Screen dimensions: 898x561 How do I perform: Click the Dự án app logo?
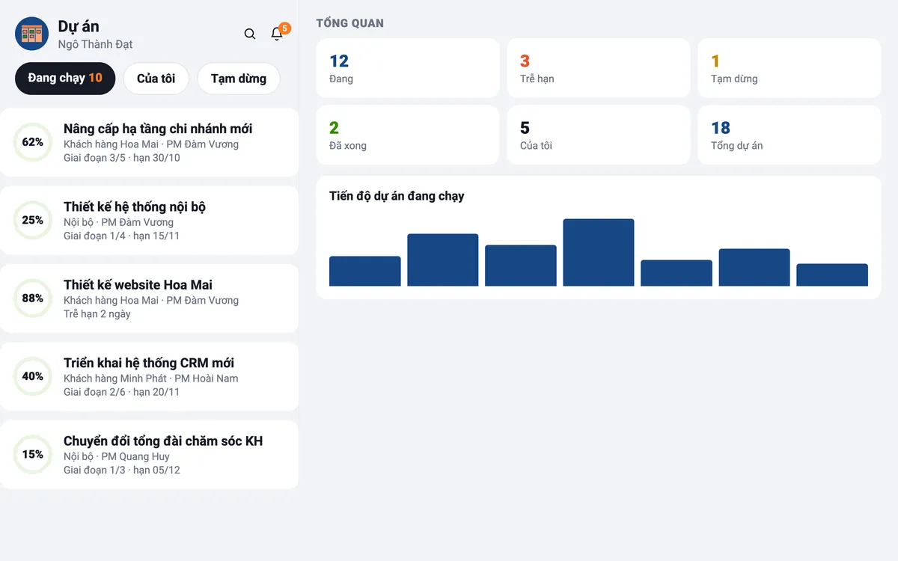point(32,34)
